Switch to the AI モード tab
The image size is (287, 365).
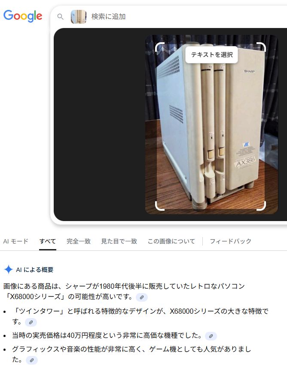coord(15,241)
